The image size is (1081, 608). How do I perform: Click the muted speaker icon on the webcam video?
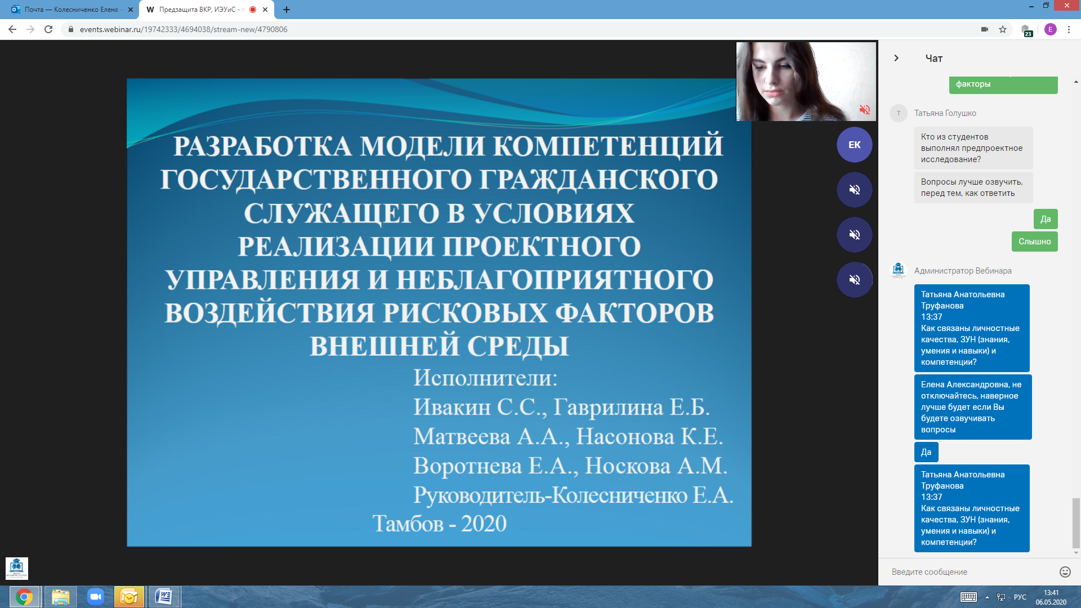[x=865, y=110]
